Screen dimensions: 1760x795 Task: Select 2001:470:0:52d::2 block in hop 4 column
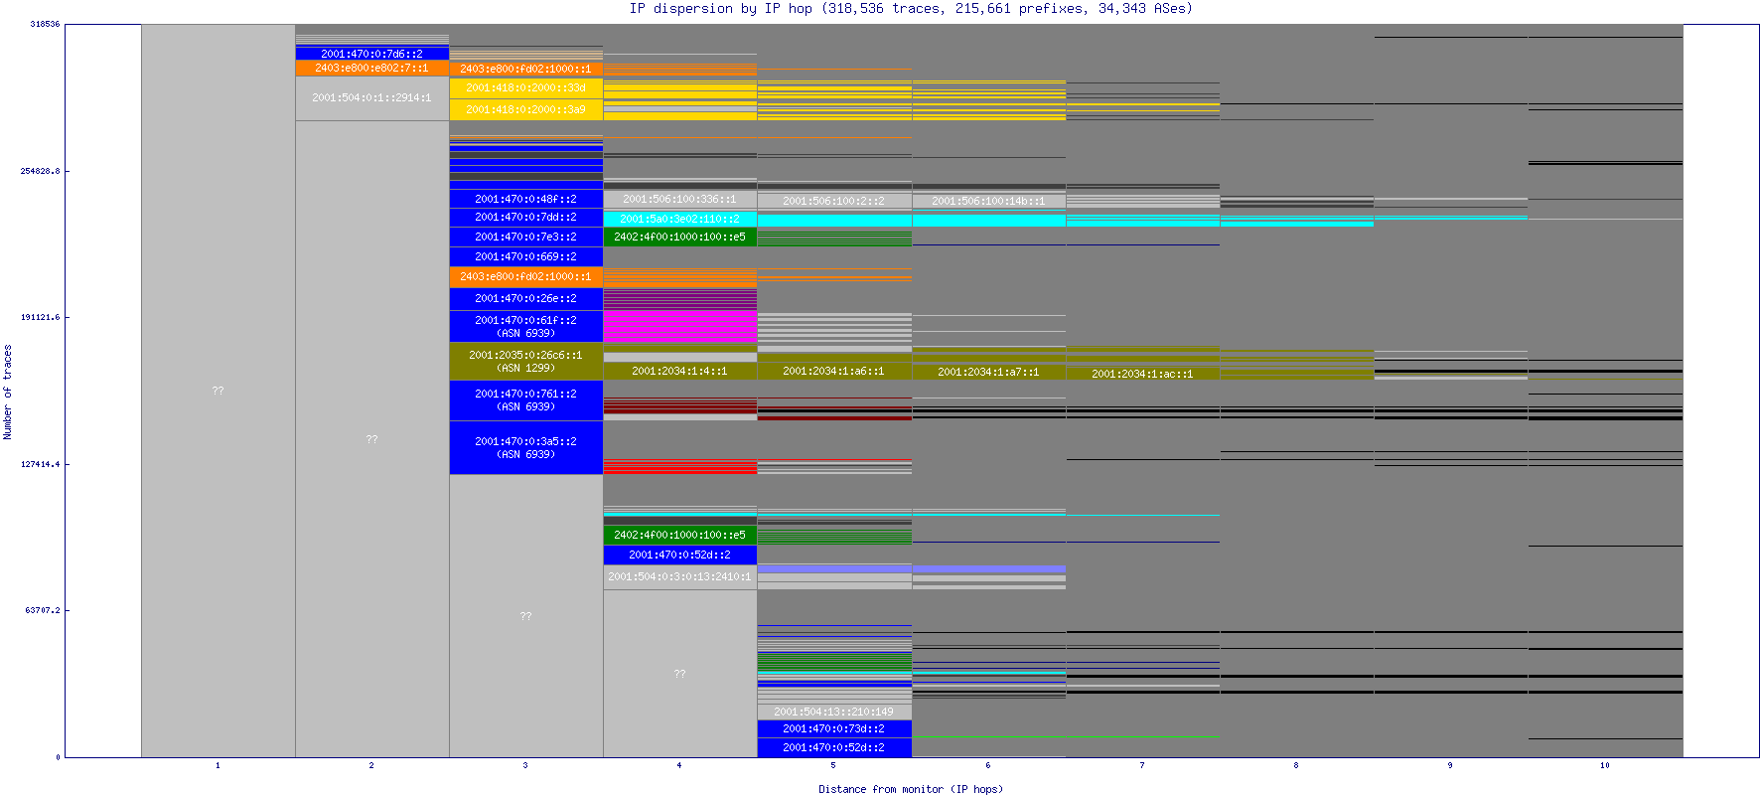pos(679,555)
